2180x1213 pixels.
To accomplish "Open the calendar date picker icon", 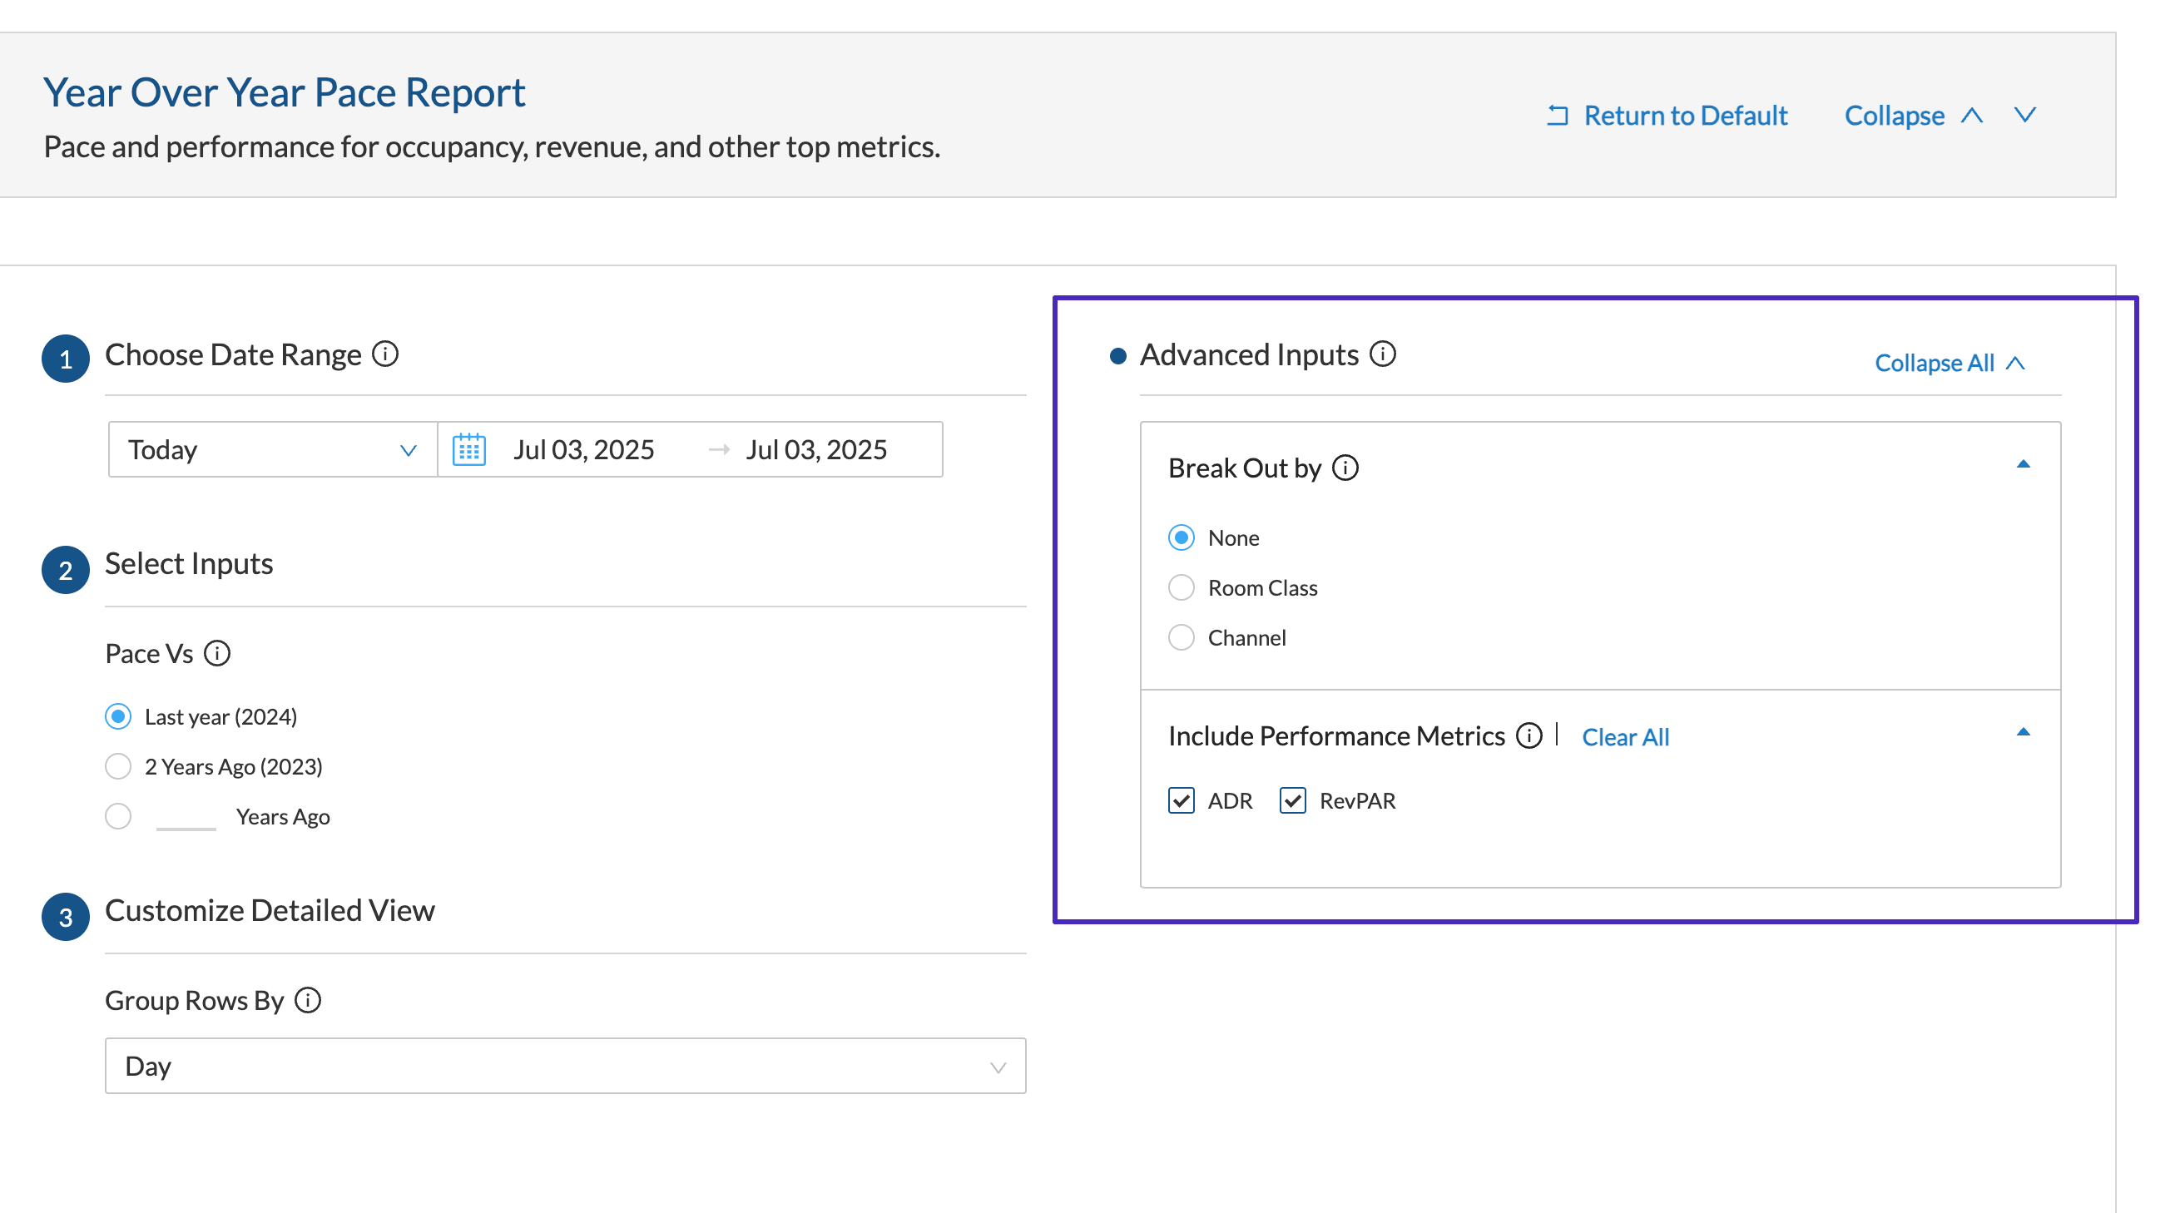I will click(468, 449).
